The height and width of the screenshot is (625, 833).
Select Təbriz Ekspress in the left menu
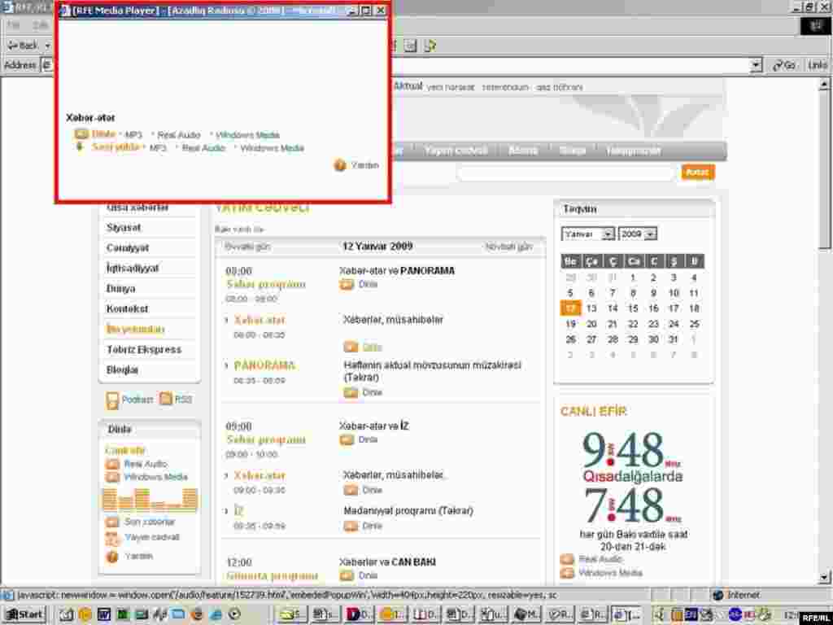[x=144, y=350]
